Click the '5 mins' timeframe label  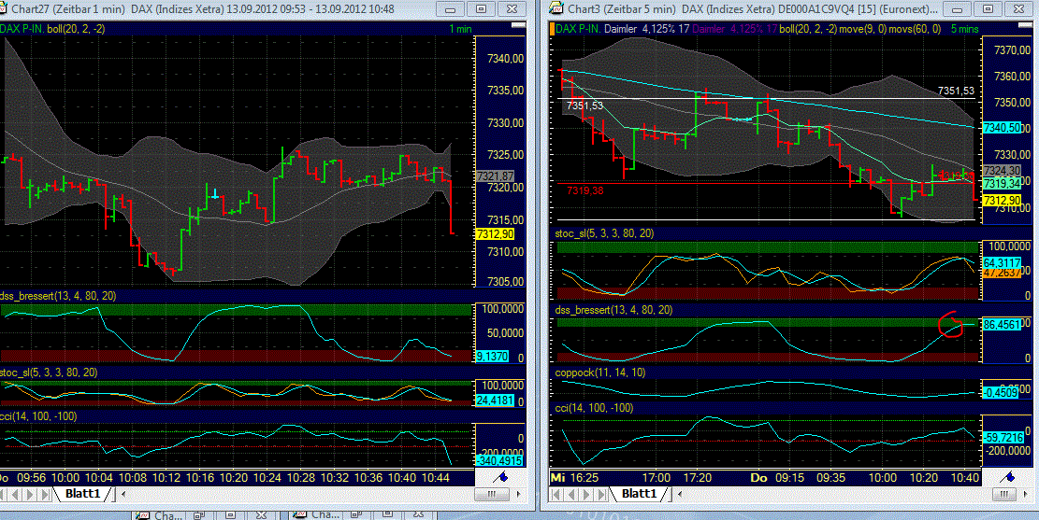point(964,28)
